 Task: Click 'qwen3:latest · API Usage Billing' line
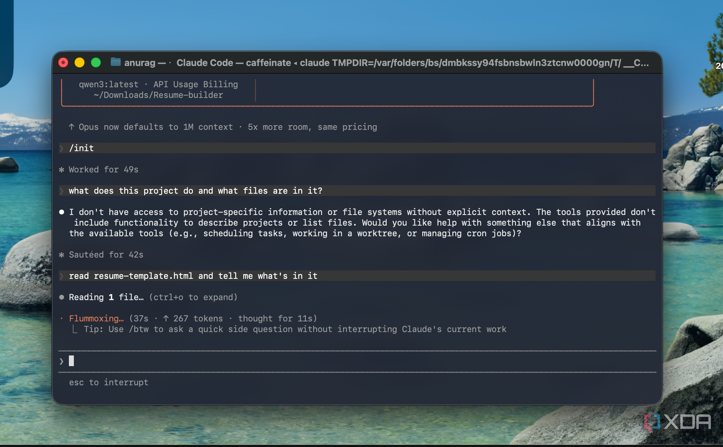[158, 84]
